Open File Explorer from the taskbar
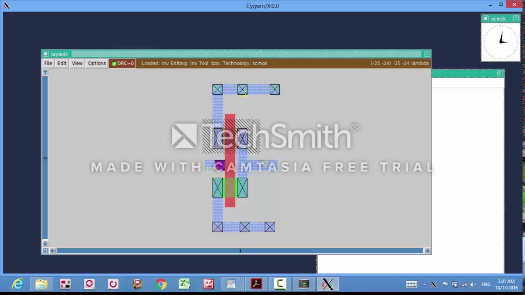 (41, 284)
